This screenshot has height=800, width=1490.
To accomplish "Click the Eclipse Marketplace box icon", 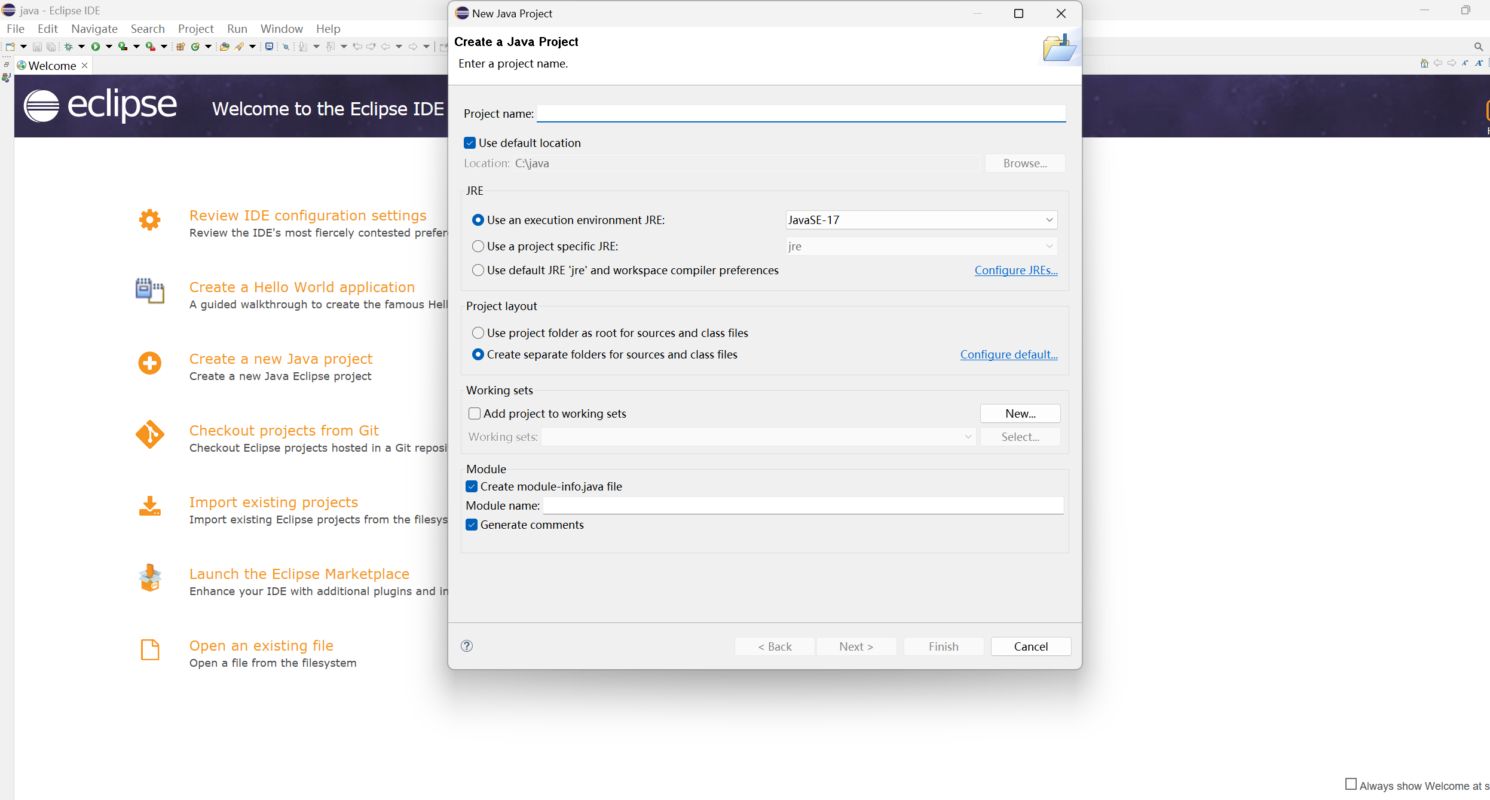I will pyautogui.click(x=149, y=578).
